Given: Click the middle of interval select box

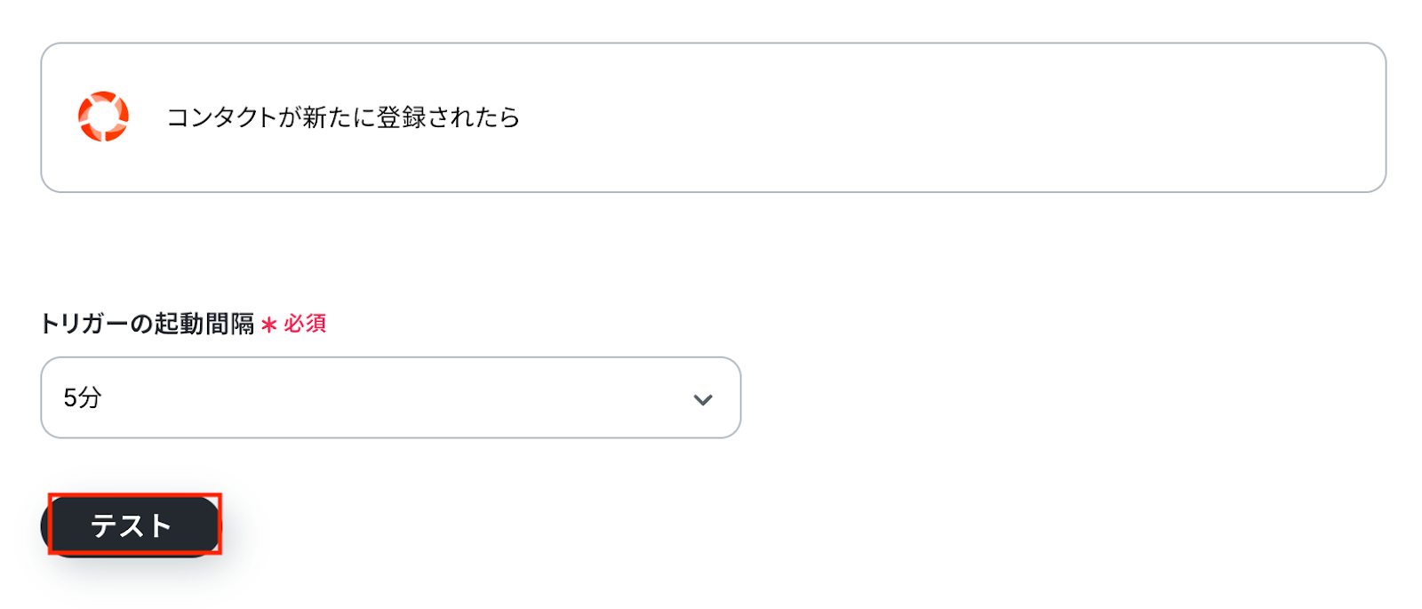Looking at the screenshot, I should tap(390, 397).
